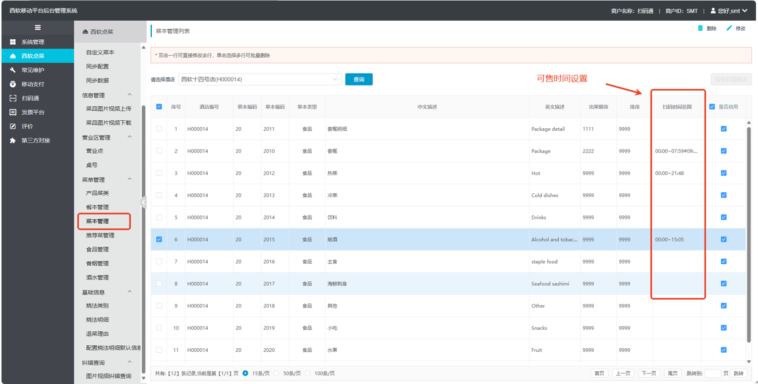Image resolution: width=758 pixels, height=384 pixels.
Task: Collapse the 菜单管理 section
Action: point(130,180)
